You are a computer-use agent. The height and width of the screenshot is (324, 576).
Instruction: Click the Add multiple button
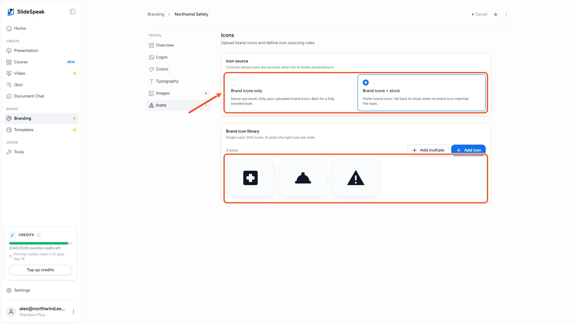(x=428, y=150)
